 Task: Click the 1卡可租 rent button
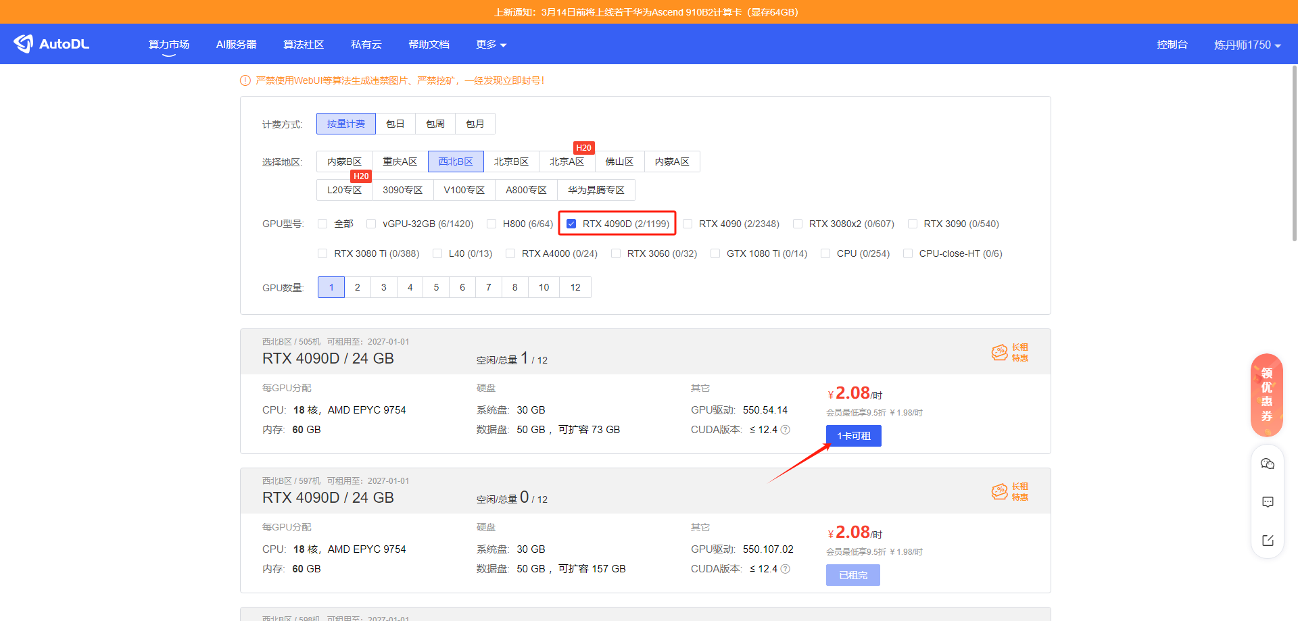(854, 436)
